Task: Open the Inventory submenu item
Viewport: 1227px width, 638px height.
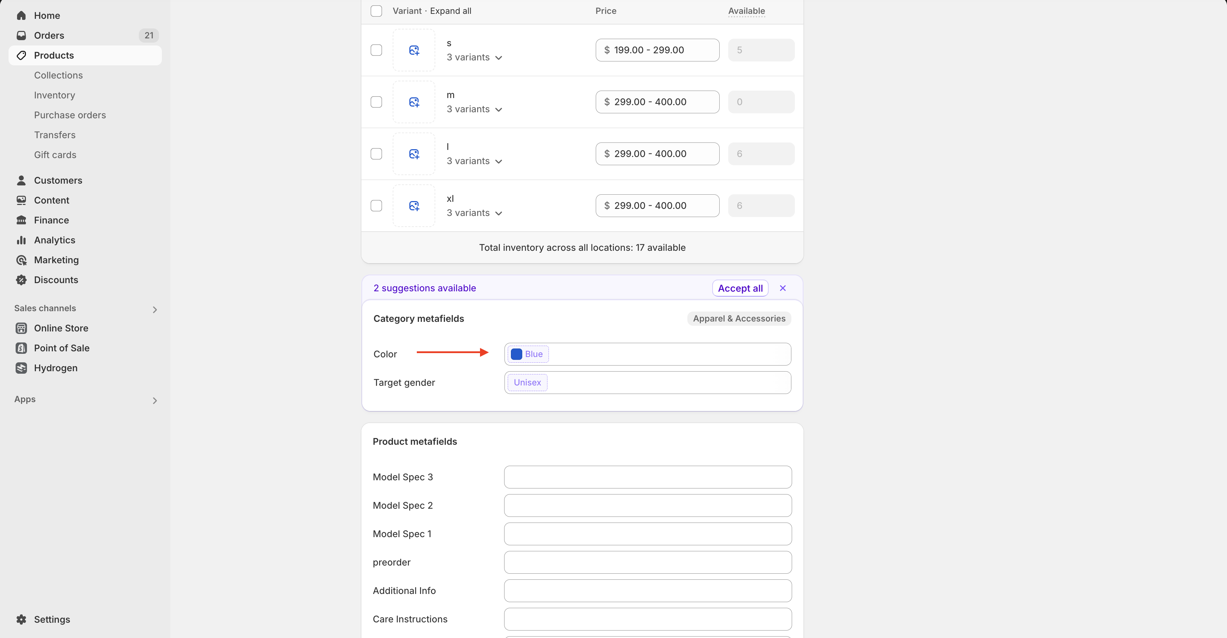Action: click(x=54, y=95)
